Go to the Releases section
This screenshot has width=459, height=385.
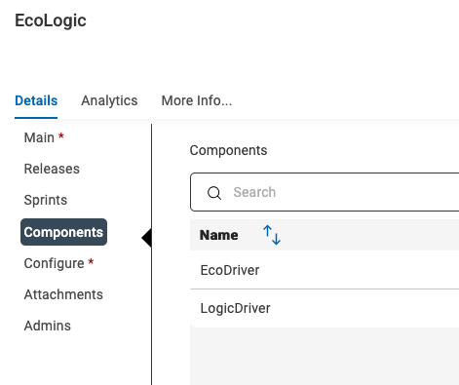click(x=52, y=169)
